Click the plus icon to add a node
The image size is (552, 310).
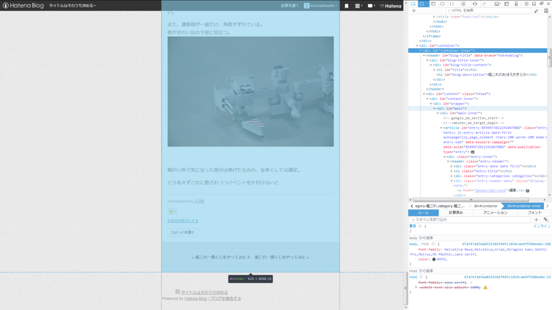(413, 11)
